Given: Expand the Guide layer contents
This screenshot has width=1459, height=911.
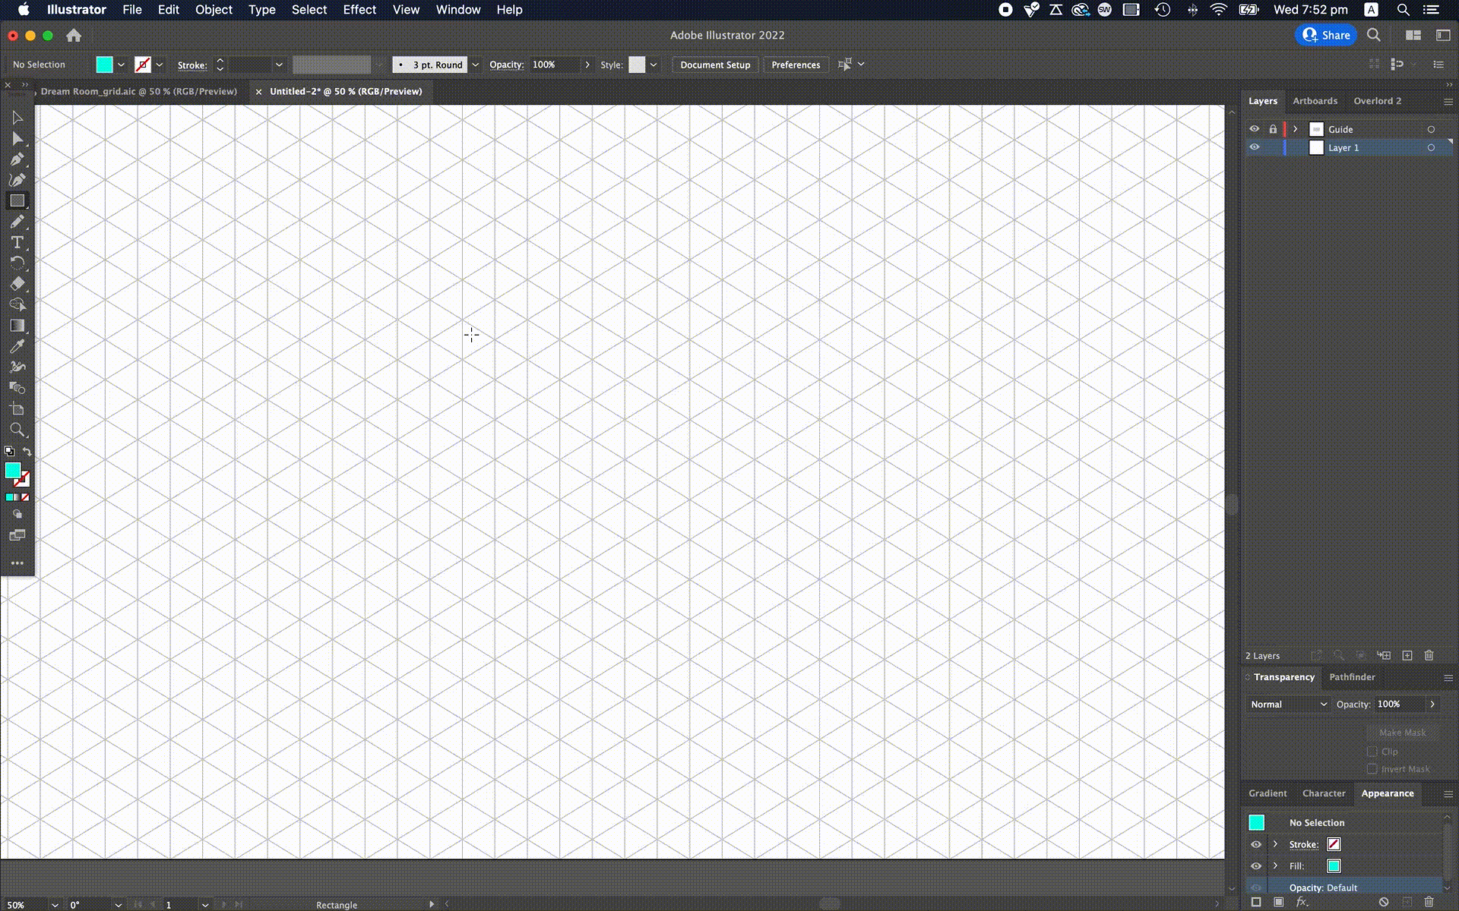Looking at the screenshot, I should pyautogui.click(x=1296, y=129).
